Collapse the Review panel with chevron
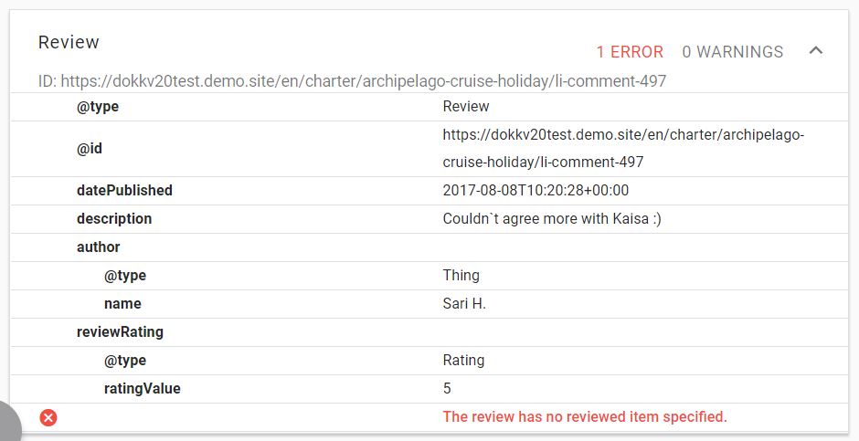Viewport: 859px width, 441px height. coord(816,51)
